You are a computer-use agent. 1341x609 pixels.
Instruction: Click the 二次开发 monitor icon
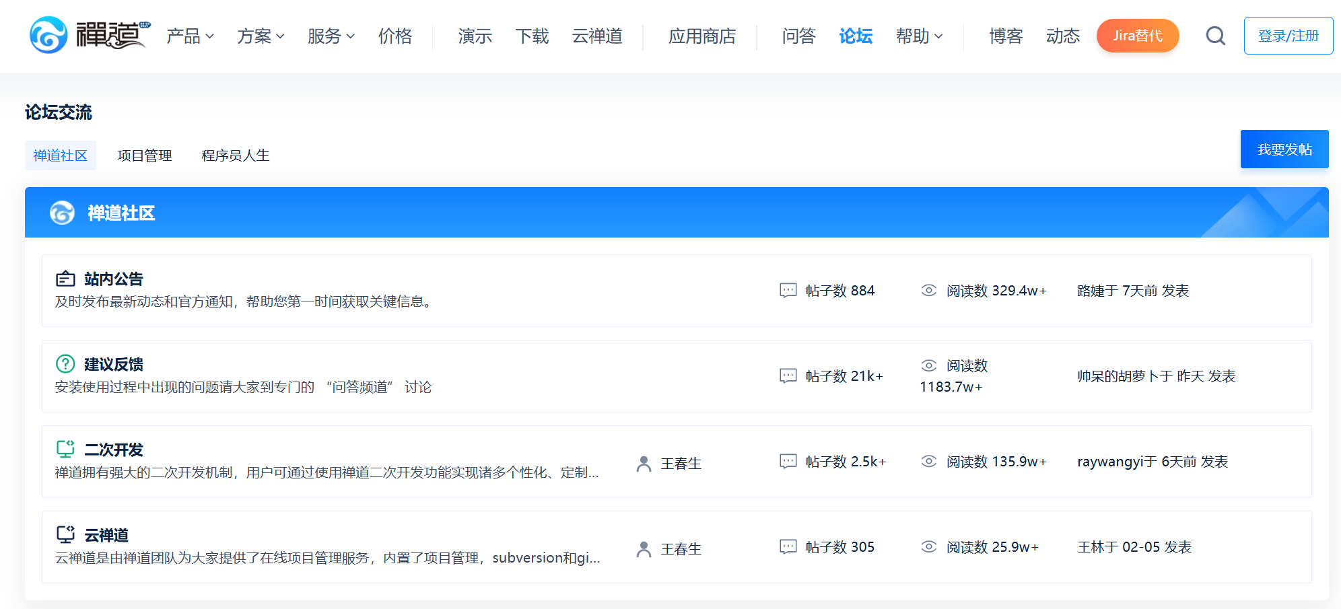click(65, 449)
